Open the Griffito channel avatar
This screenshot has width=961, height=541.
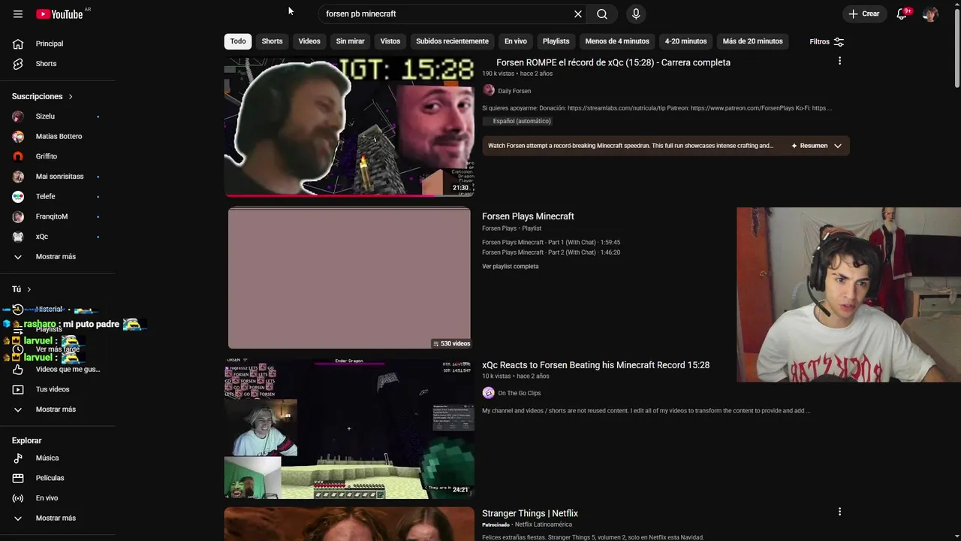pyautogui.click(x=18, y=156)
